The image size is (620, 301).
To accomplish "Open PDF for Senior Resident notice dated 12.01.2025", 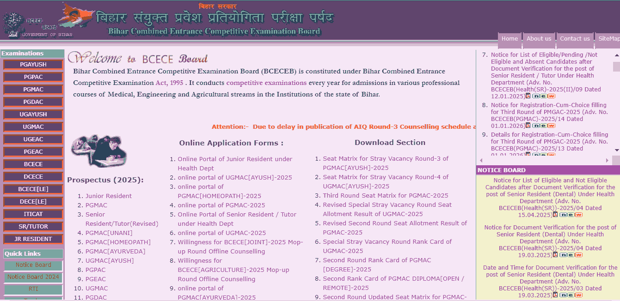I will click(528, 96).
